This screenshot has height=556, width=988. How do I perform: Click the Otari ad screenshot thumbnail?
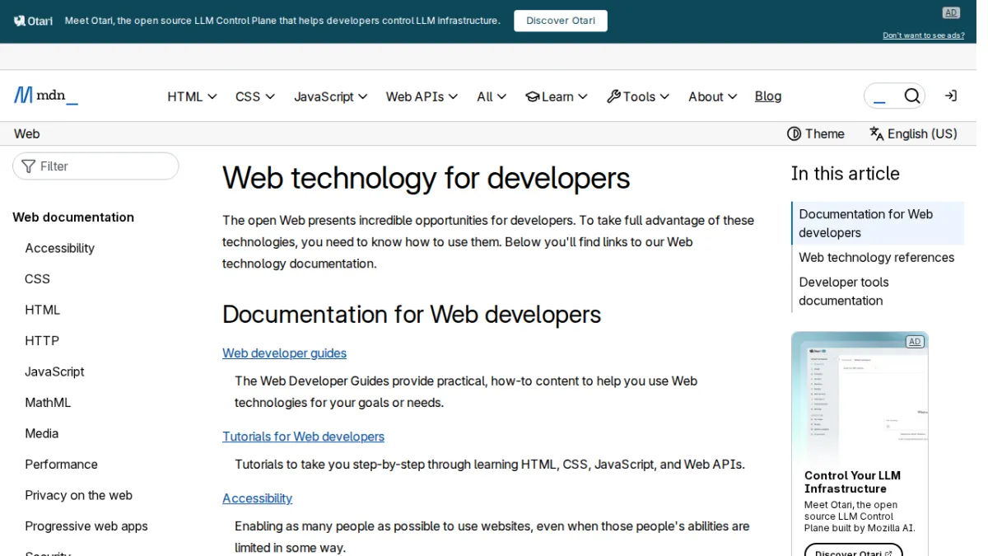click(x=860, y=397)
